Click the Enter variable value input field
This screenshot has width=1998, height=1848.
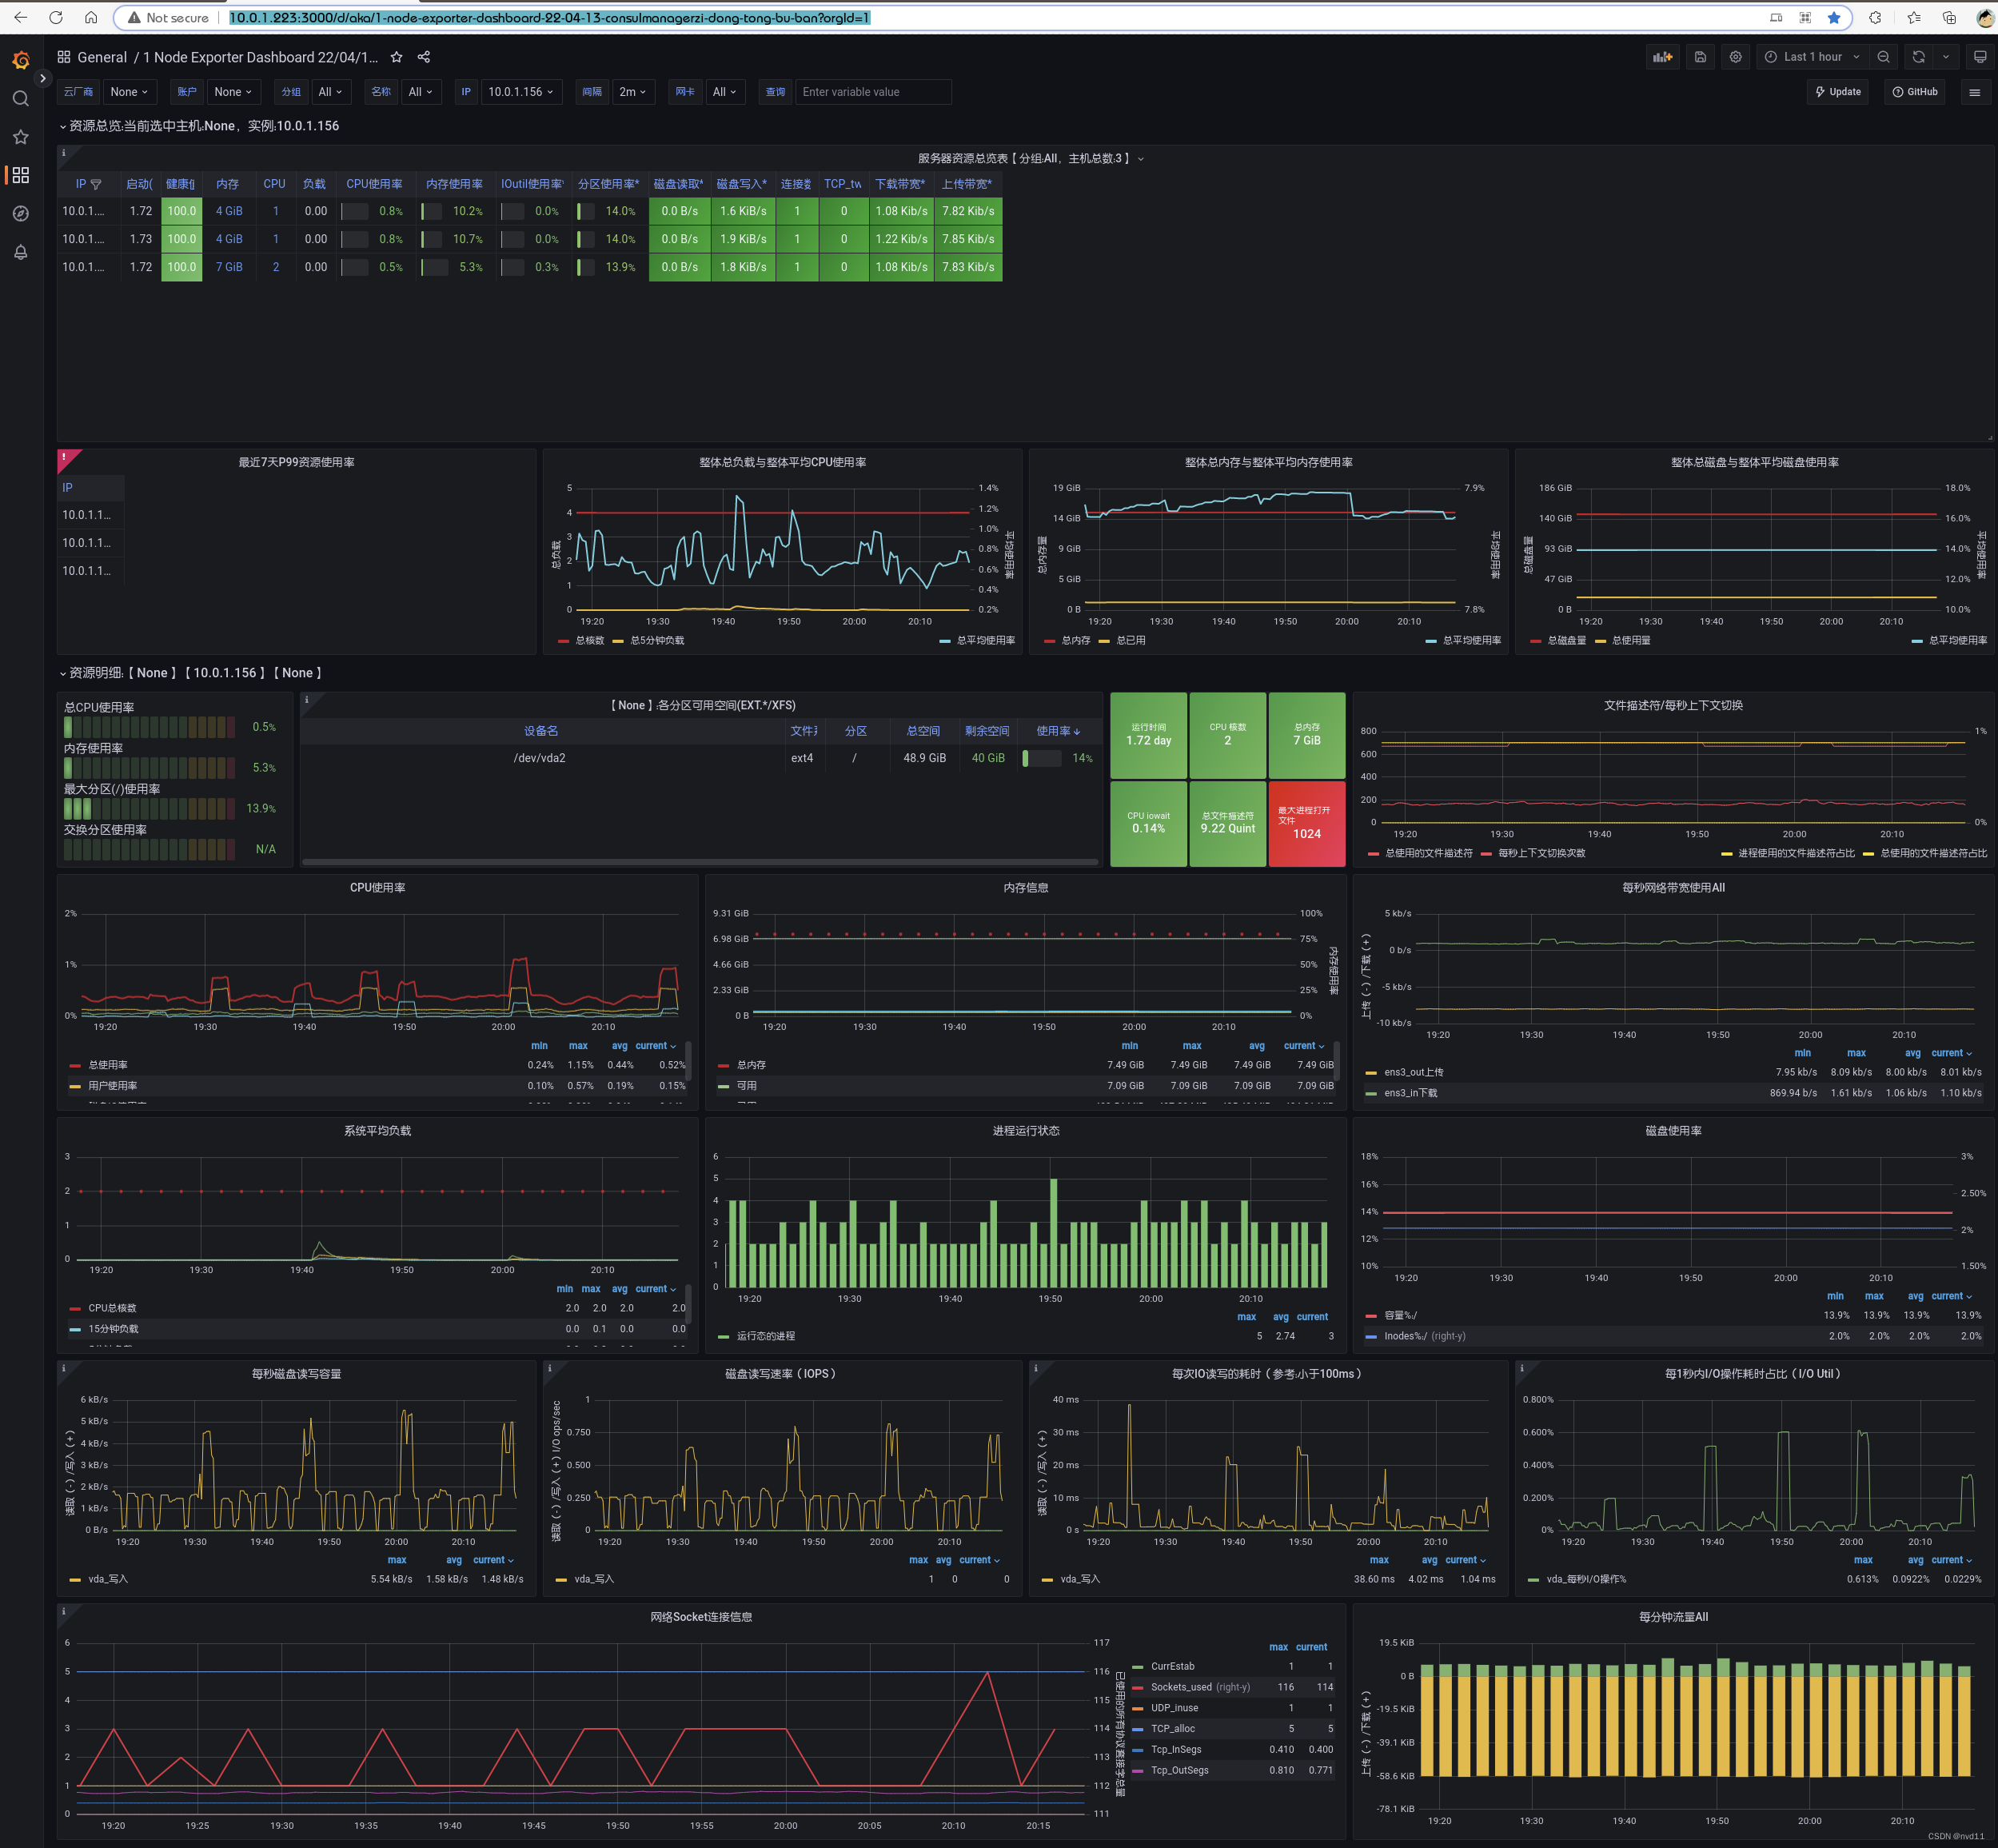pyautogui.click(x=873, y=91)
